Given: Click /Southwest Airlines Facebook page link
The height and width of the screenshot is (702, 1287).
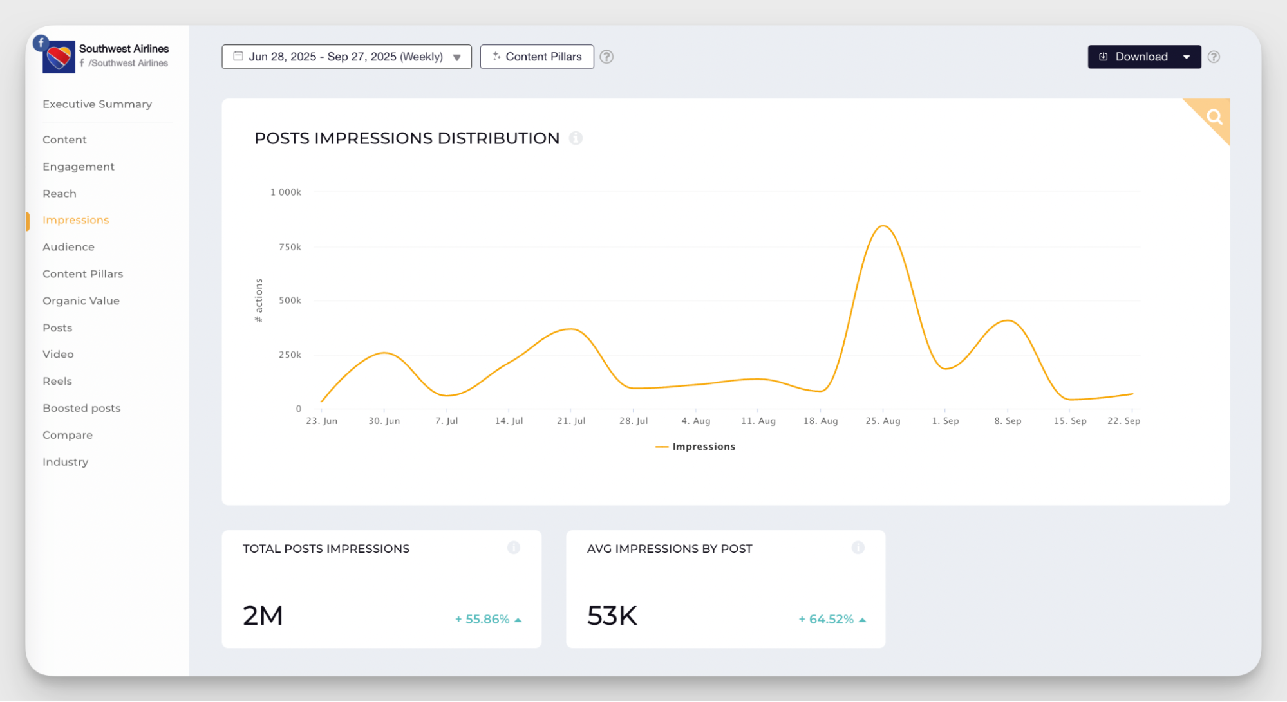Looking at the screenshot, I should [x=127, y=63].
